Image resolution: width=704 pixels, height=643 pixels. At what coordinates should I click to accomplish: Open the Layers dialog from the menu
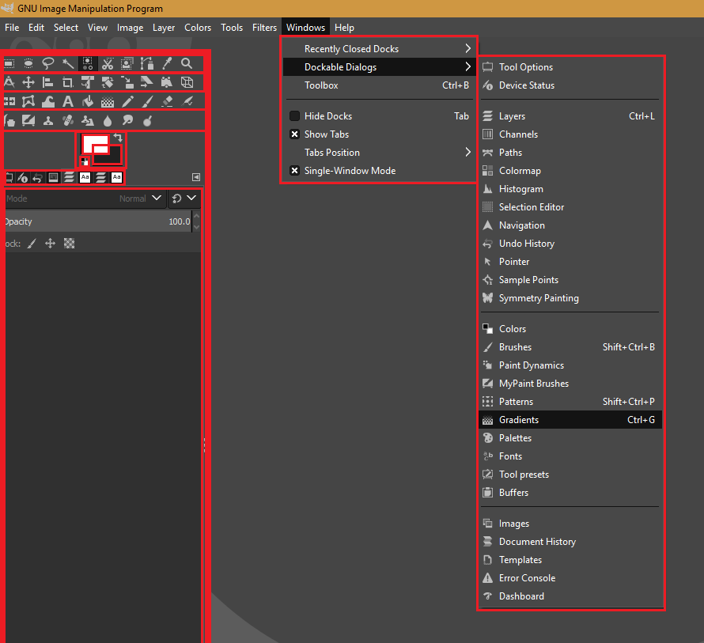pos(511,115)
